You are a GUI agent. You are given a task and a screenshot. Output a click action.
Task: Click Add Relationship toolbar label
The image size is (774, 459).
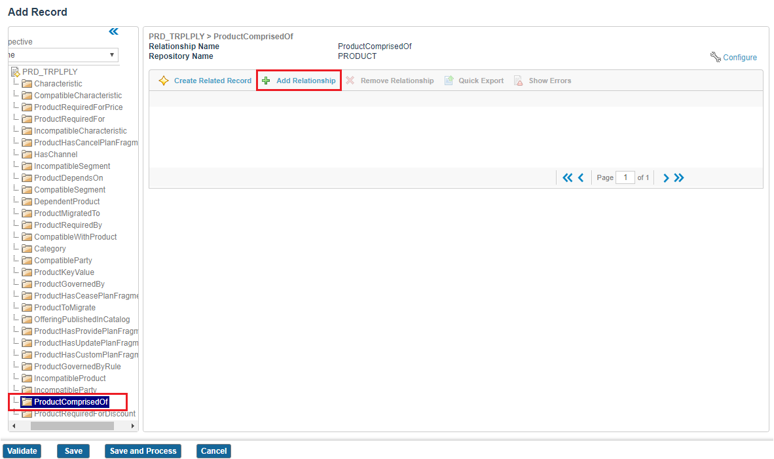[306, 81]
